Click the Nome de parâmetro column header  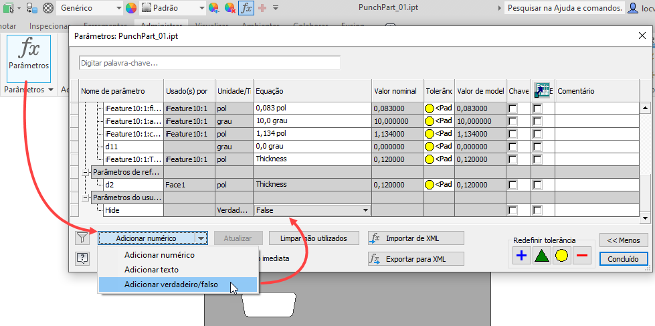(121, 90)
